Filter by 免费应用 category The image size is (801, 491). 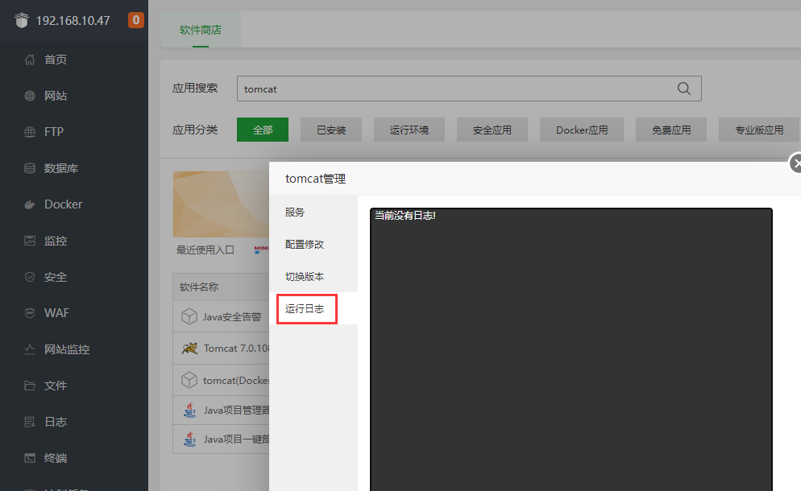(671, 130)
